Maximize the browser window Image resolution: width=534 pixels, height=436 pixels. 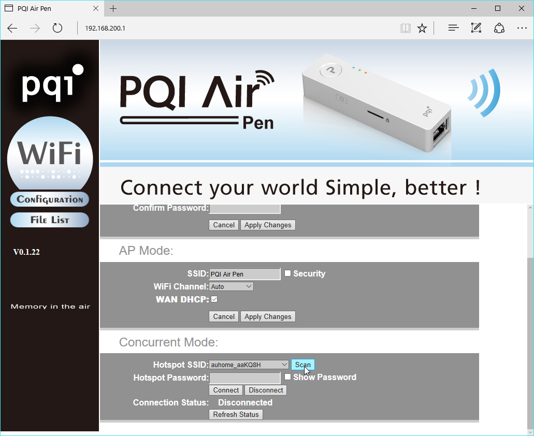point(498,8)
